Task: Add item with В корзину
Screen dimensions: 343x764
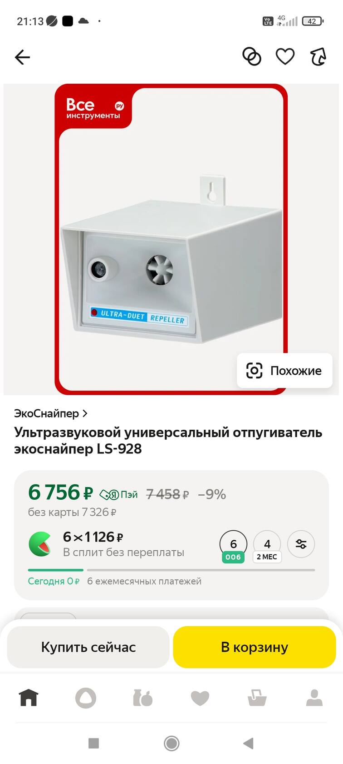Action: coord(255,647)
